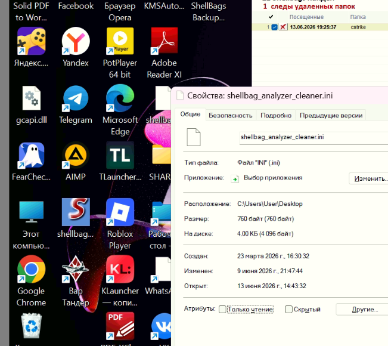Click the Файл "INI" (.ini) type text

point(259,163)
